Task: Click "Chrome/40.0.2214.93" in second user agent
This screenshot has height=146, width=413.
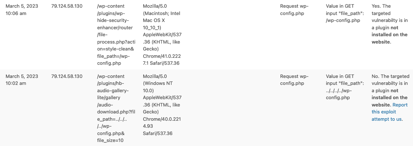Action: (x=162, y=123)
